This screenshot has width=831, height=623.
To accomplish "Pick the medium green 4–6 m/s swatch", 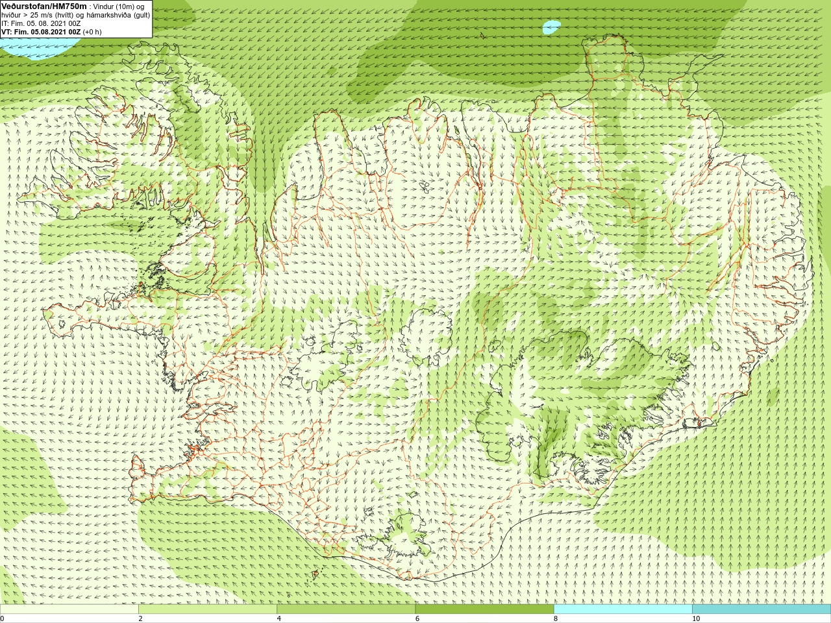I will (x=346, y=609).
